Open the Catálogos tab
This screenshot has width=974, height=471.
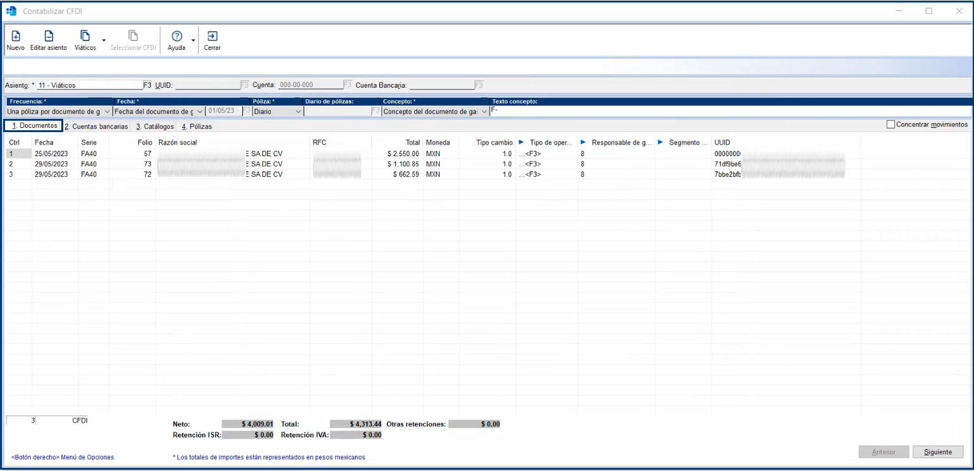(154, 126)
